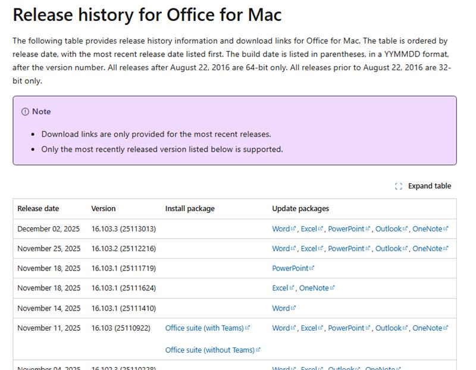Open Excel update for November 11, 2025
The width and height of the screenshot is (476, 370).
pos(312,328)
